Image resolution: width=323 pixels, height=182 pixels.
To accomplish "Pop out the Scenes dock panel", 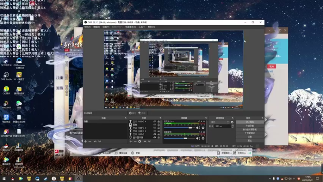I will coord(126,118).
